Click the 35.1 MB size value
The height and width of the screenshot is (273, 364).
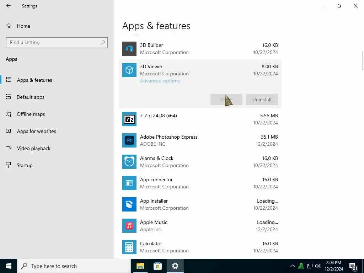269,137
